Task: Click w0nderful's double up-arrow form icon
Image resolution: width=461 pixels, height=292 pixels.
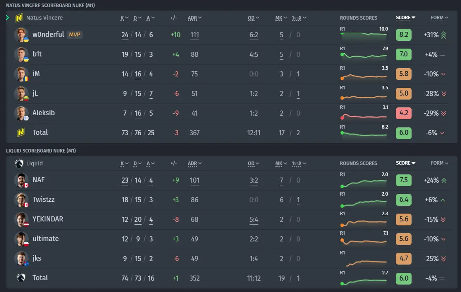Action: coord(444,35)
